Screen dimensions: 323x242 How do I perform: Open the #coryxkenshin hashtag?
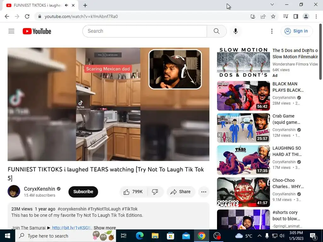72,209
